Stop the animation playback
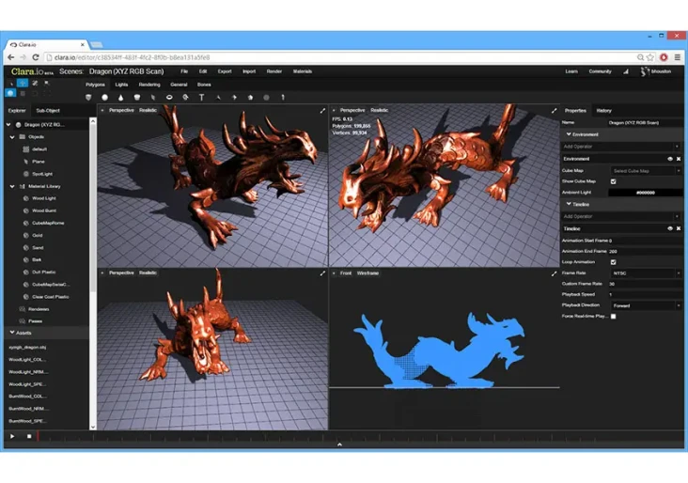The image size is (688, 483). click(x=29, y=436)
